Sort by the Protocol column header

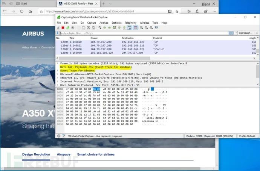[x=158, y=38]
